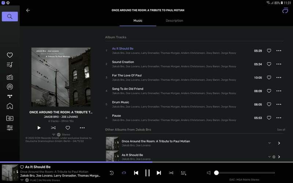The image size is (293, 183).
Task: Open more options for For The Love Of Paul
Action: (x=279, y=78)
